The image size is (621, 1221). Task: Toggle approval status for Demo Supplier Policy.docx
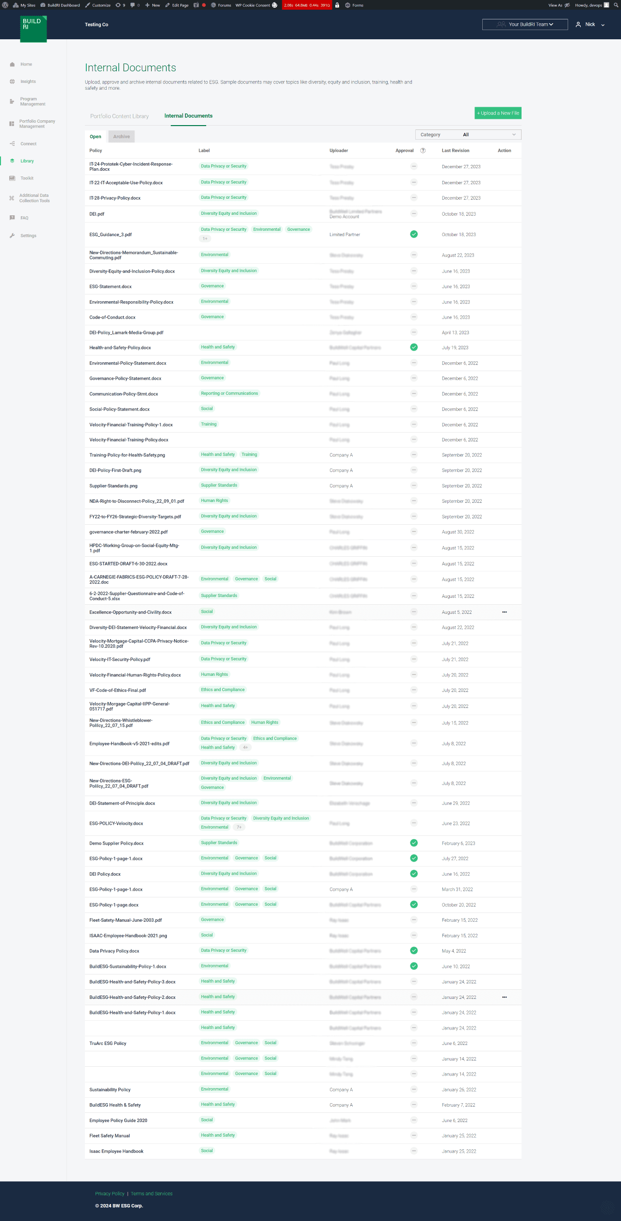[x=414, y=843]
